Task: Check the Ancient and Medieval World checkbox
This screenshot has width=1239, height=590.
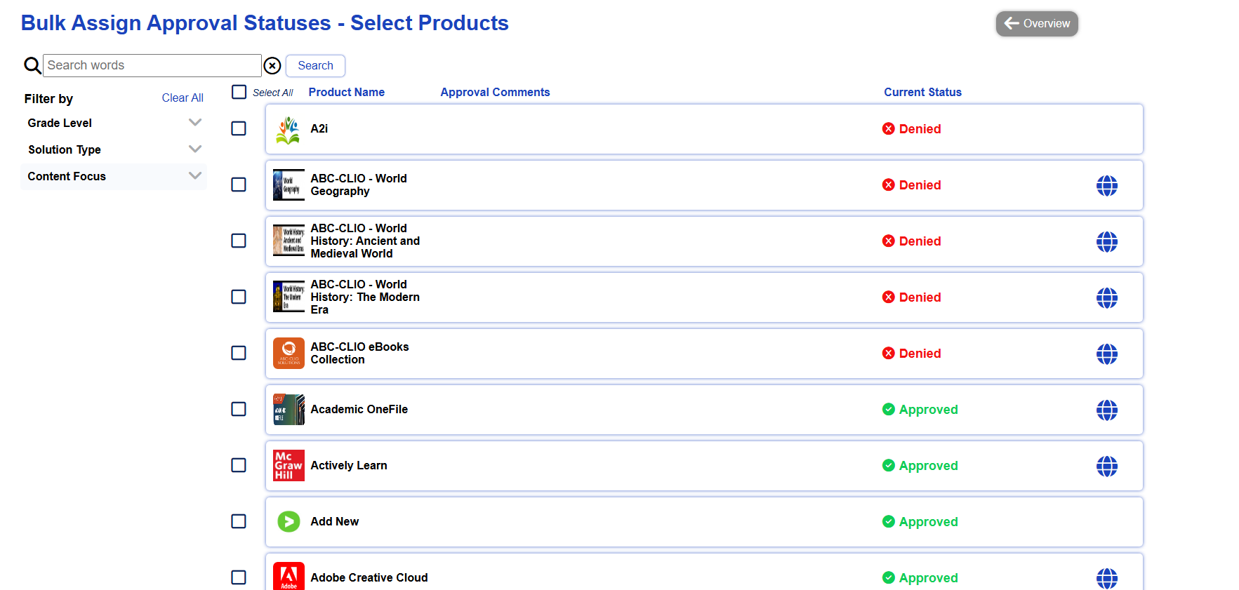Action: tap(239, 241)
